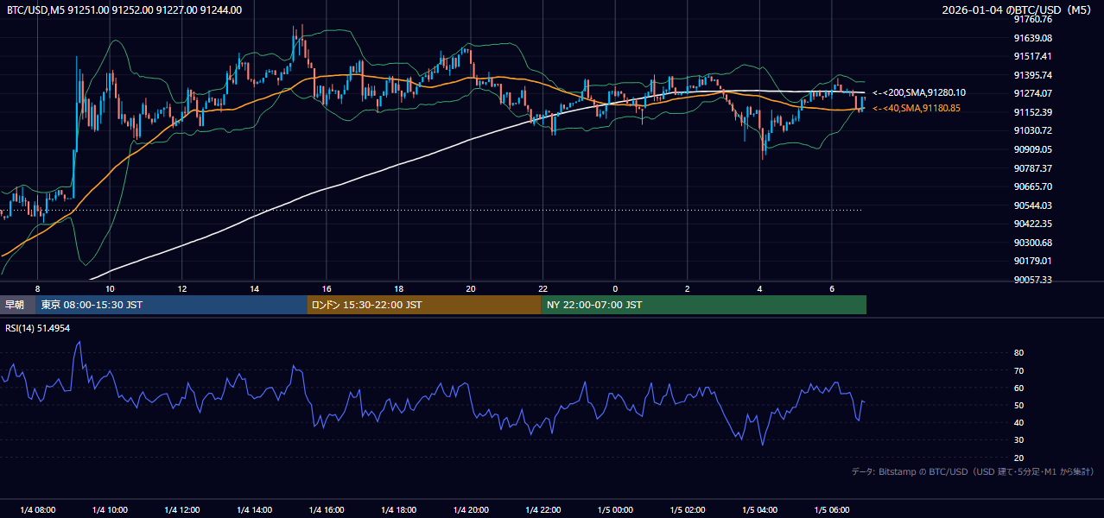
Task: Click price axis value 91639.08
Action: coord(1032,38)
